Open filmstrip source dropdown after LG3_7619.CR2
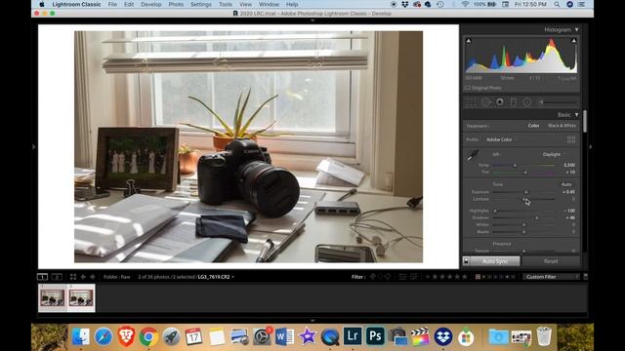 point(233,277)
